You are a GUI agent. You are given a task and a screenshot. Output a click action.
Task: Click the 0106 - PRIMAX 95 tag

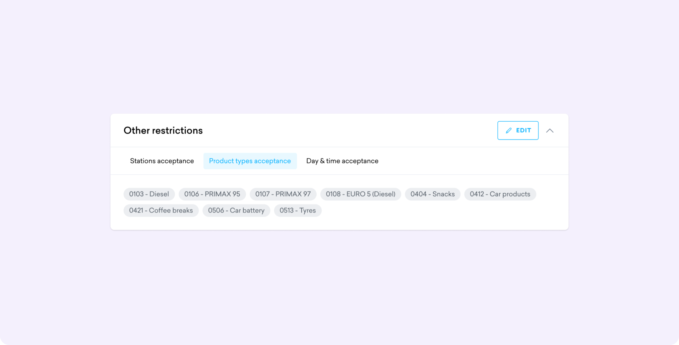[x=212, y=194]
